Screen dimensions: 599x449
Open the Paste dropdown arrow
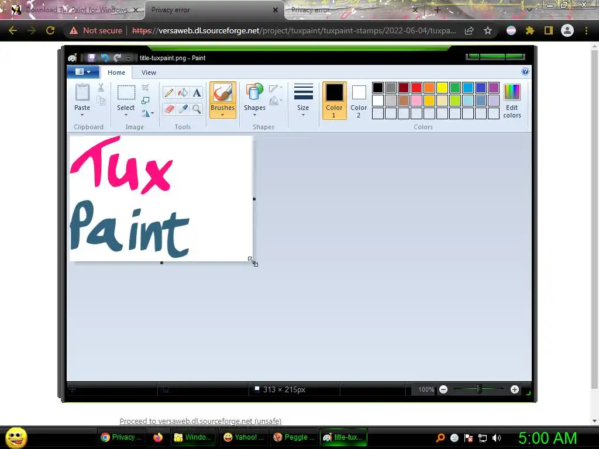point(82,115)
